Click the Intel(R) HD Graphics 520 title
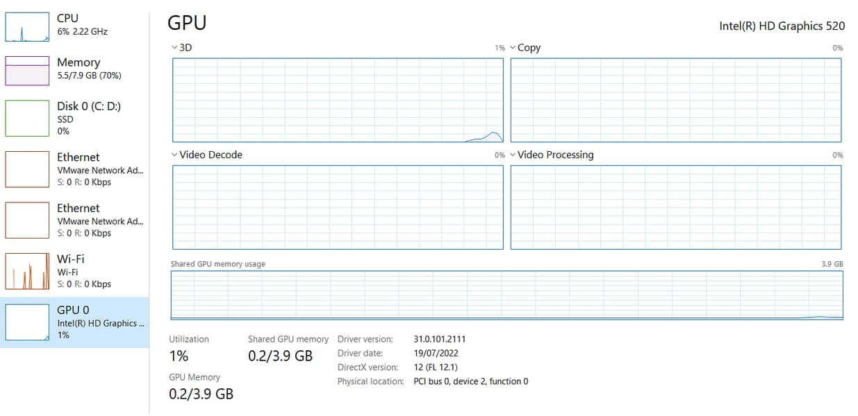The image size is (858, 416). click(x=782, y=26)
